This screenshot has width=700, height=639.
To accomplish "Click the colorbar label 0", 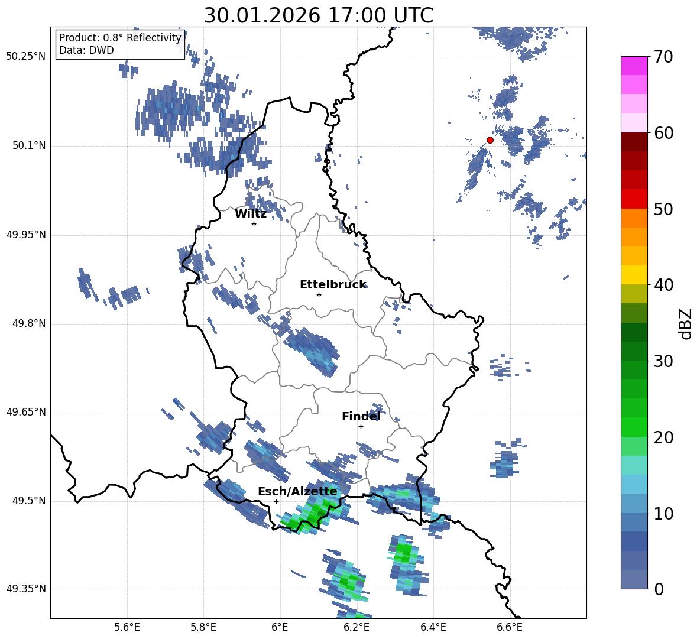I will point(659,589).
